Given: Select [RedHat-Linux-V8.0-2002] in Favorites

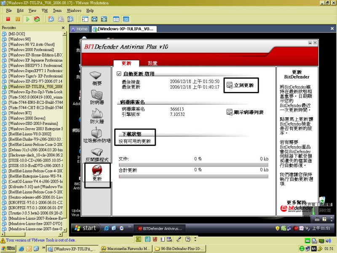Looking at the screenshot, I should 29,134.
